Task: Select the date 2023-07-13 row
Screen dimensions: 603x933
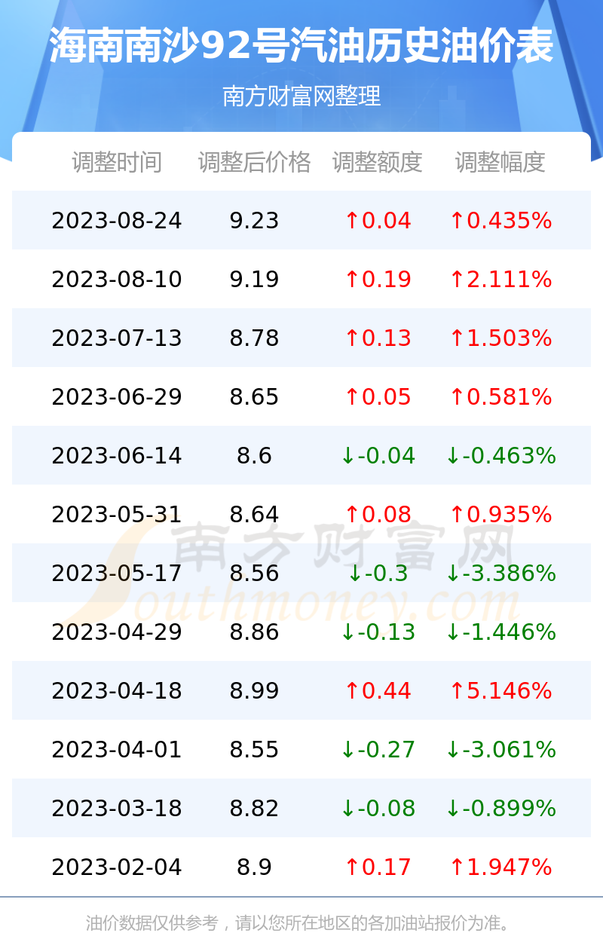Action: tap(301, 338)
